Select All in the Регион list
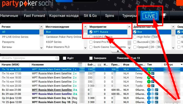The width and height of the screenshot is (183, 104). click(x=20, y=32)
